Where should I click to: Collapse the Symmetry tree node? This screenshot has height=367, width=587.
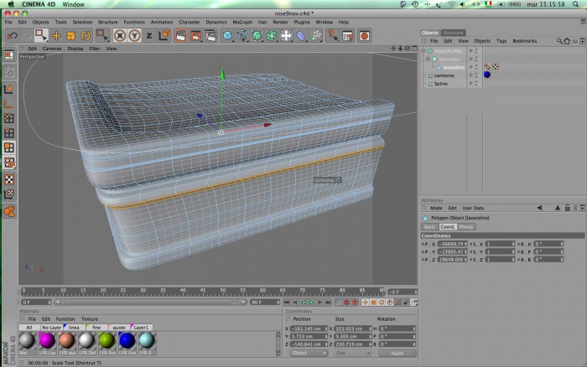[x=428, y=59]
